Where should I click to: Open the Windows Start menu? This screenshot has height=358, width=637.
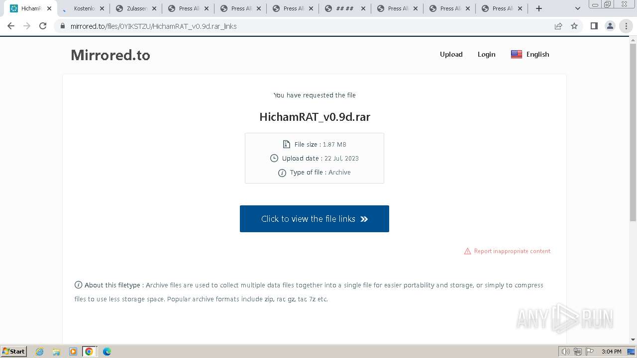(x=14, y=351)
